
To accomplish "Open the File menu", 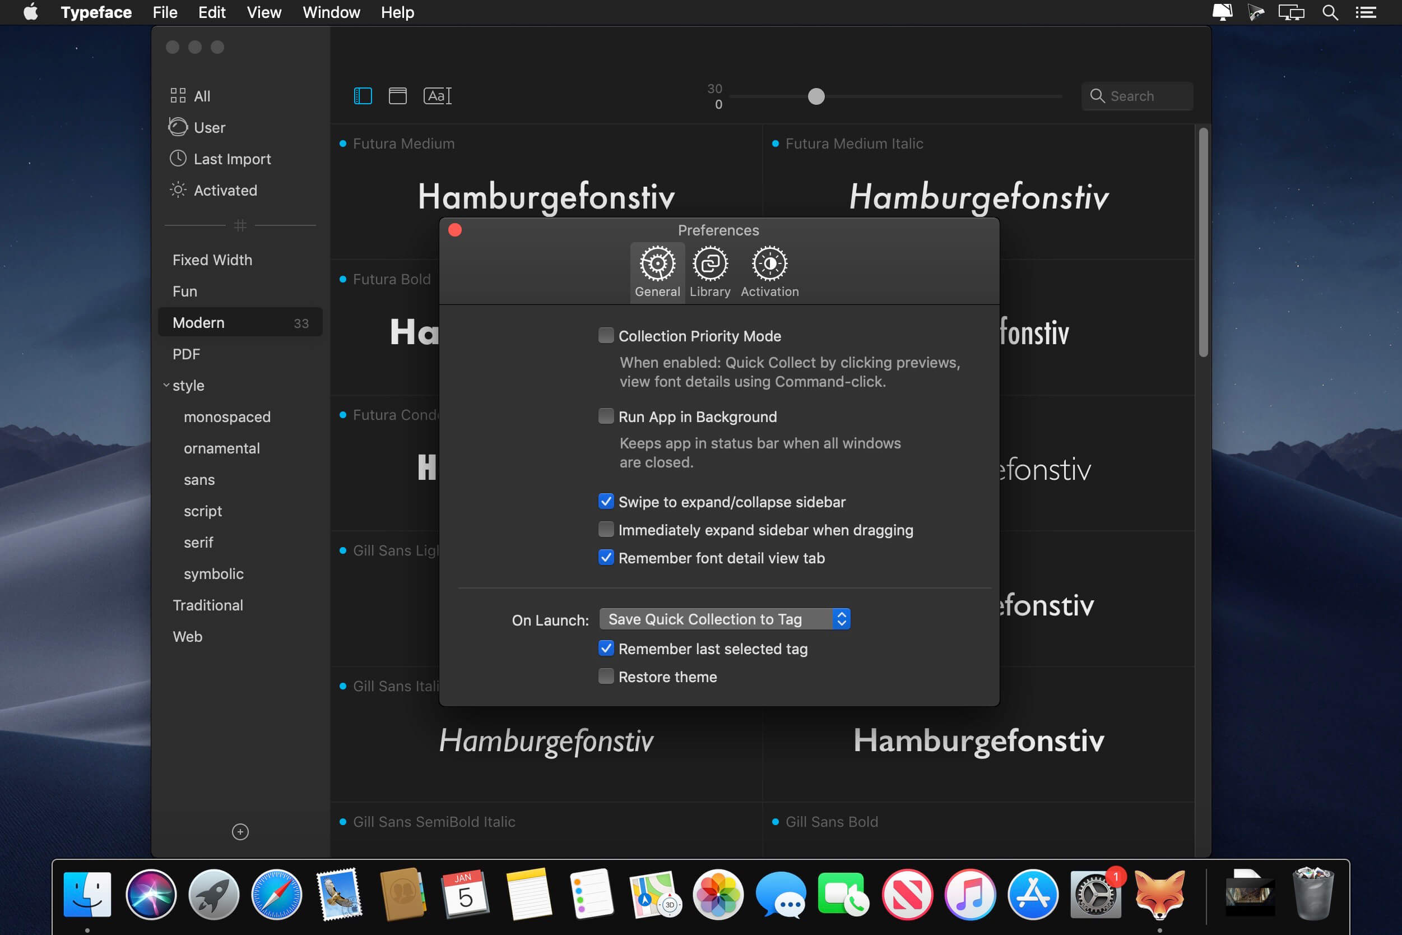I will tap(165, 12).
